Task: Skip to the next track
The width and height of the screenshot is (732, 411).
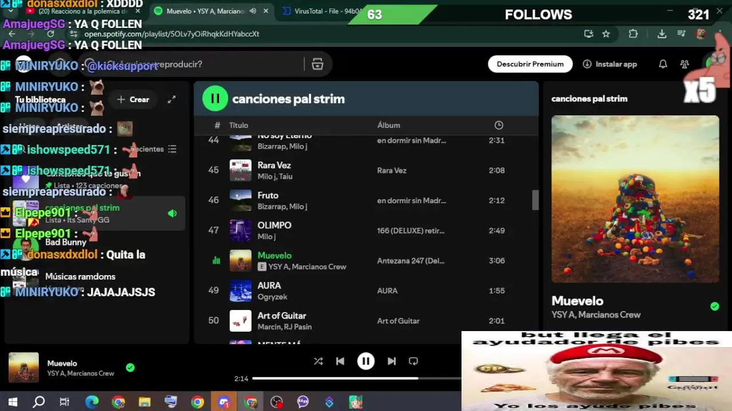Action: click(x=392, y=361)
